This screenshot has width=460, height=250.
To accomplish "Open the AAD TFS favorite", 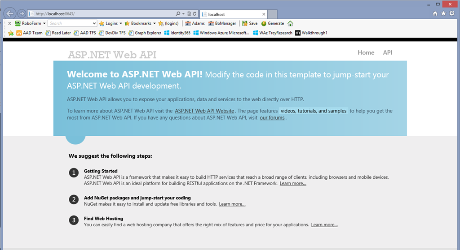I will (x=85, y=33).
